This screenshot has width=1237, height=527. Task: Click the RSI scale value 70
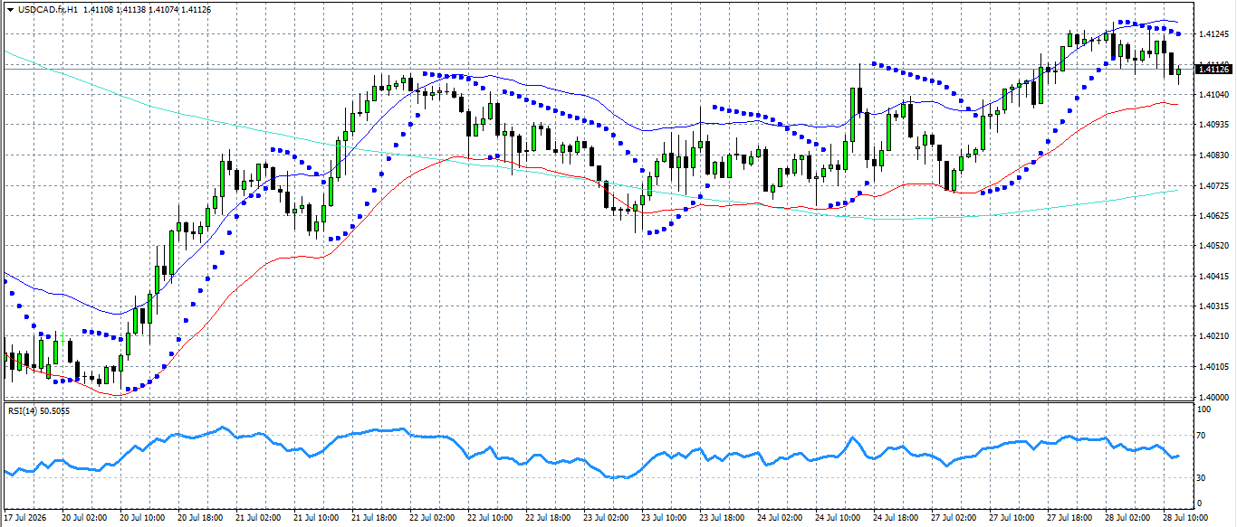tap(1203, 436)
